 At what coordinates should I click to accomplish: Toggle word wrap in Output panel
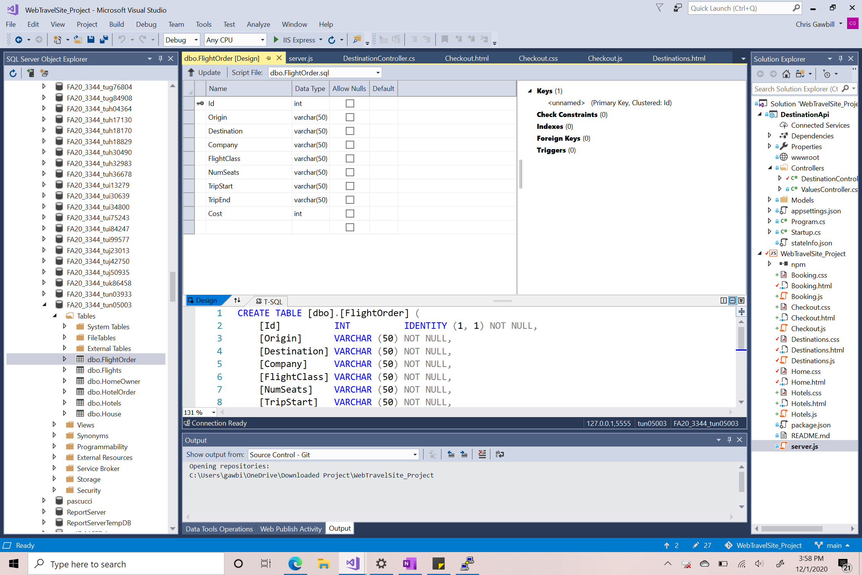[500, 454]
